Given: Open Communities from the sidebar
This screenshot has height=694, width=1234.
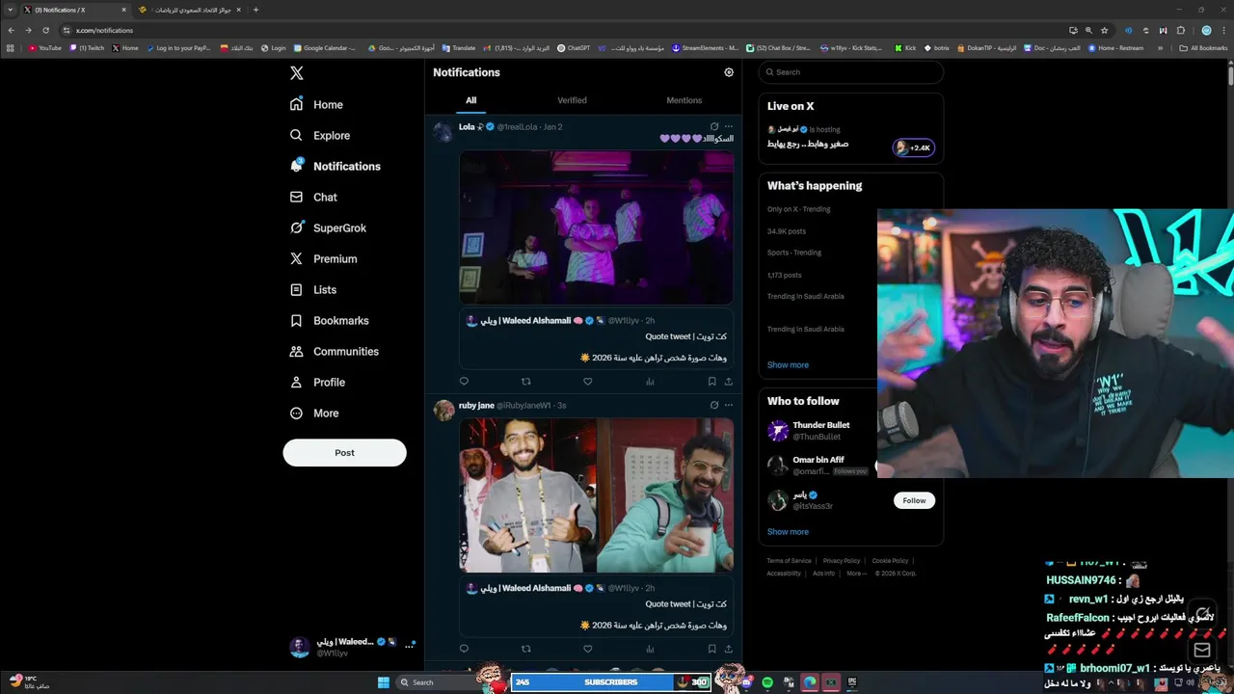Looking at the screenshot, I should [335, 352].
